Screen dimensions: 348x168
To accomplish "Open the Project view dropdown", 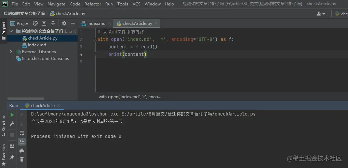I will click(x=19, y=23).
